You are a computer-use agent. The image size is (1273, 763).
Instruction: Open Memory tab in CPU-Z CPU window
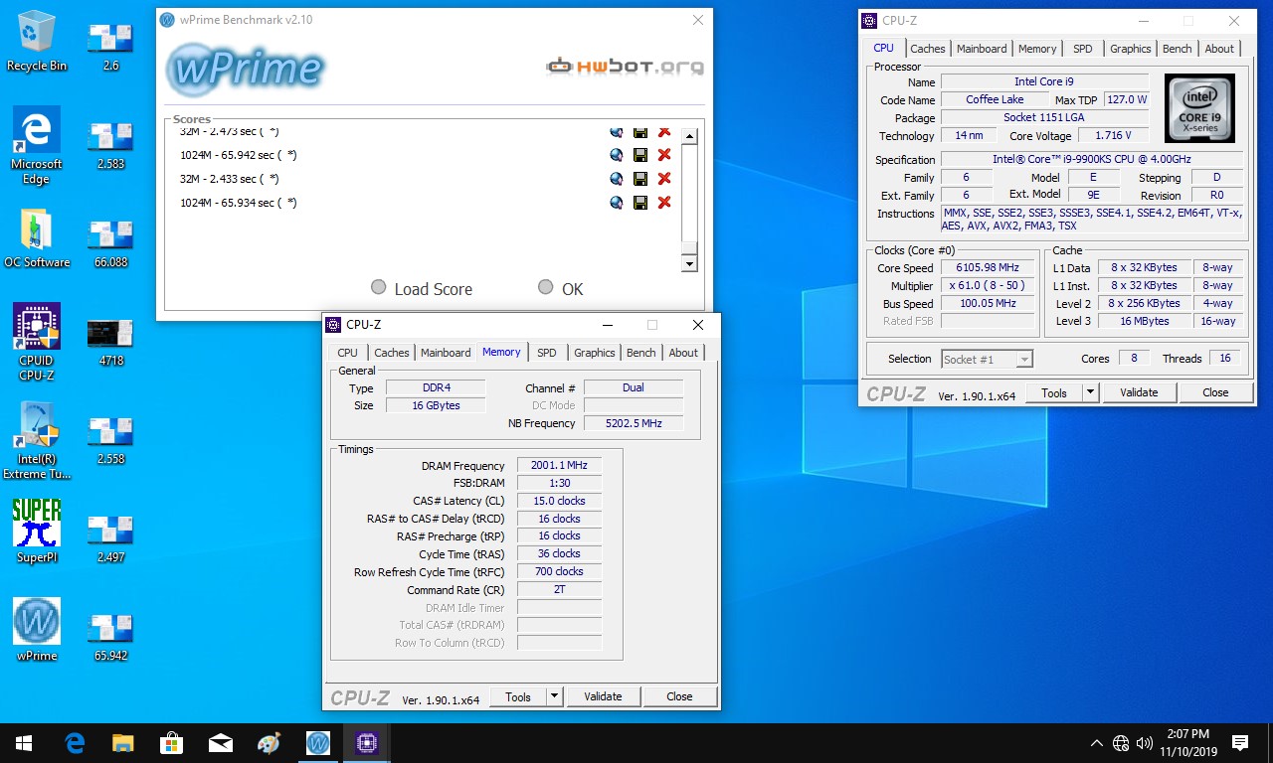[1037, 49]
